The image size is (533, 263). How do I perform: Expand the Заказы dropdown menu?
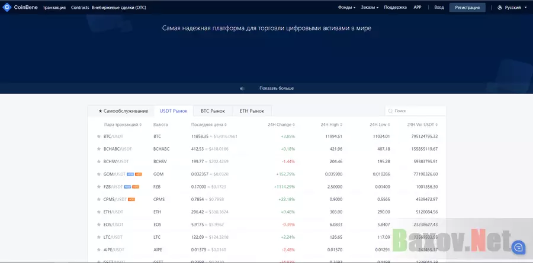coord(370,8)
